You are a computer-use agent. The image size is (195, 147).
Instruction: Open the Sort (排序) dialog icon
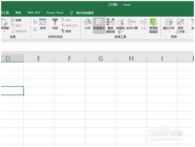pos(43,24)
